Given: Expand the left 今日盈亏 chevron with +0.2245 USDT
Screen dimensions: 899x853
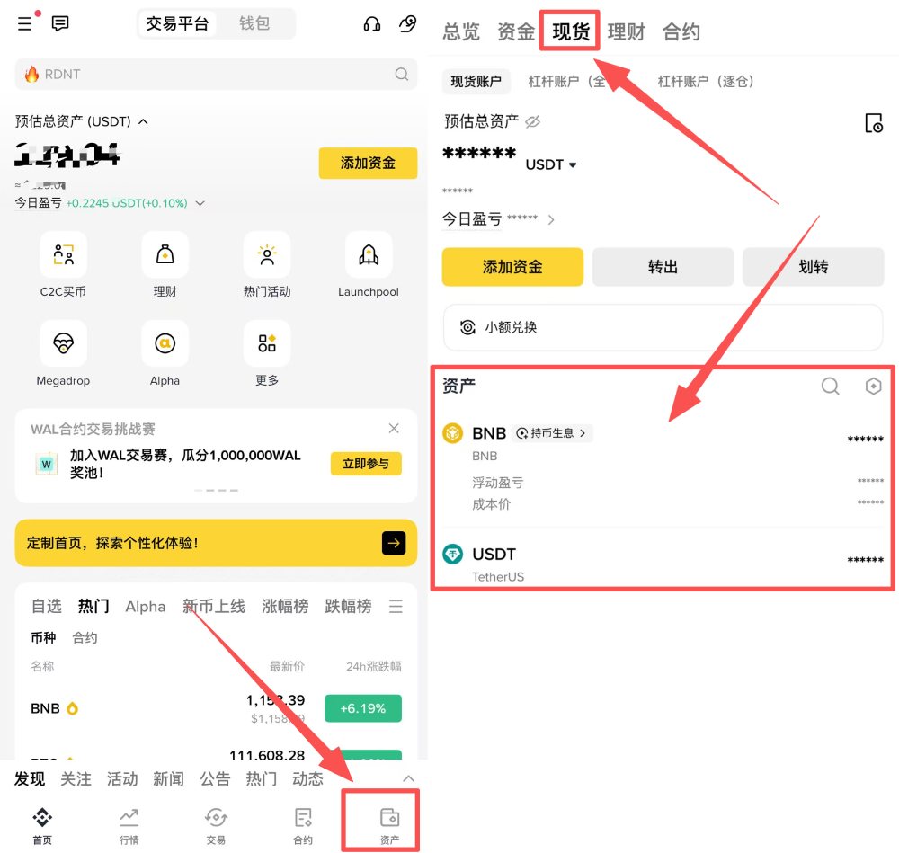Looking at the screenshot, I should 200,203.
